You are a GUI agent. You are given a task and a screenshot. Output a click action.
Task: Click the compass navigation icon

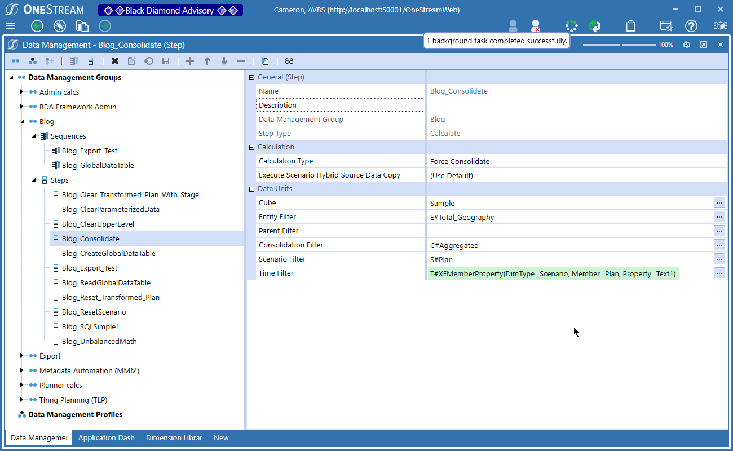[x=60, y=26]
